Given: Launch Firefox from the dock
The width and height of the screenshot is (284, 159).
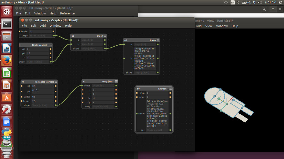Looking at the screenshot, I should 7,60.
